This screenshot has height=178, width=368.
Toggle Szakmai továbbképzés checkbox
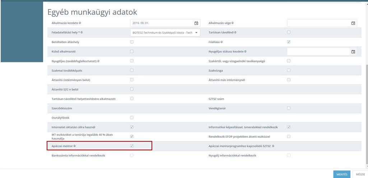point(132,70)
